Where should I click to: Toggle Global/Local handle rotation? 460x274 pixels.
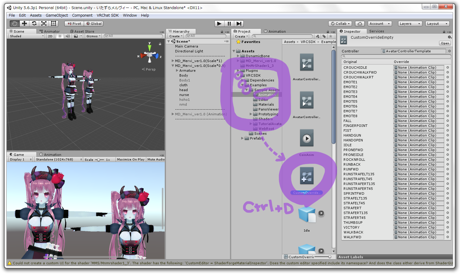click(94, 24)
